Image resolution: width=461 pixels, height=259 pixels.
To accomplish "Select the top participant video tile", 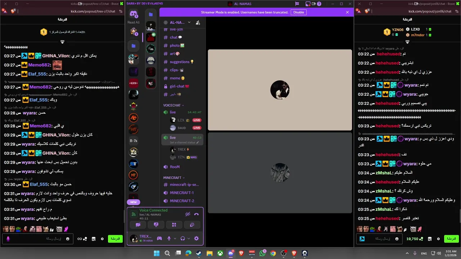I will 280,90.
